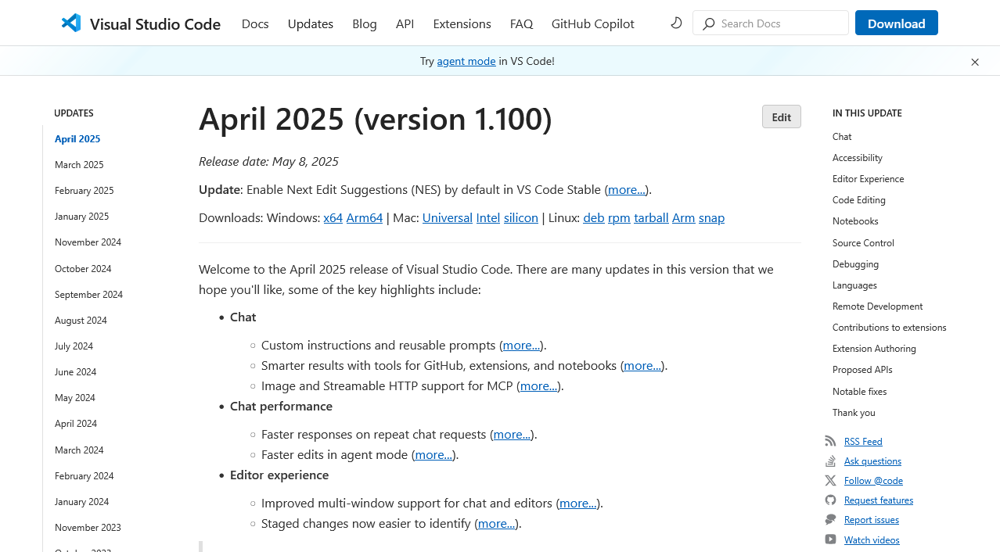Screen dimensions: 1000x552
Task: Open the Docs menu item
Action: (255, 23)
